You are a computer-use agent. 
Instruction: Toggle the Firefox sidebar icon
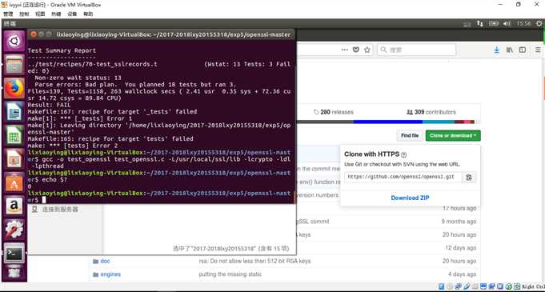click(x=523, y=50)
